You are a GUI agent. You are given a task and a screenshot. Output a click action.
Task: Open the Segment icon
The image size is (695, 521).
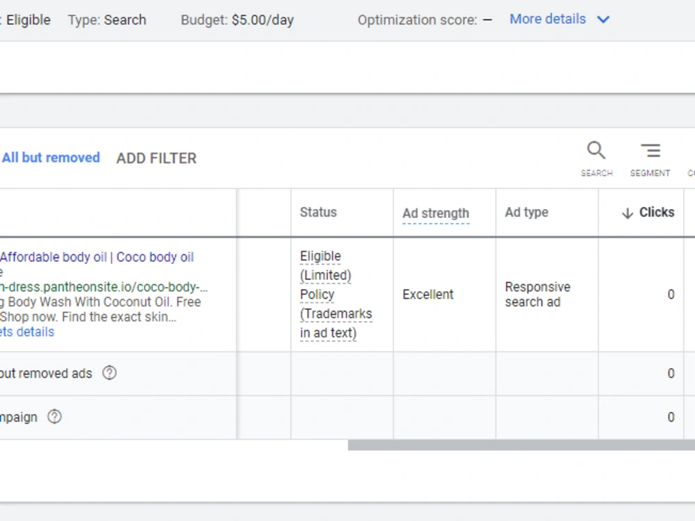click(x=651, y=151)
